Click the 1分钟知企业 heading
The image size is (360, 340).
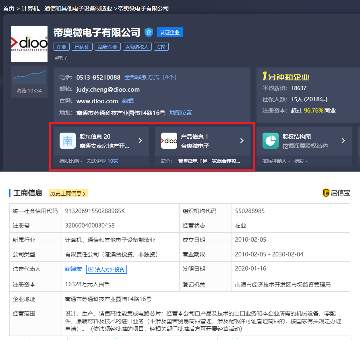(286, 76)
